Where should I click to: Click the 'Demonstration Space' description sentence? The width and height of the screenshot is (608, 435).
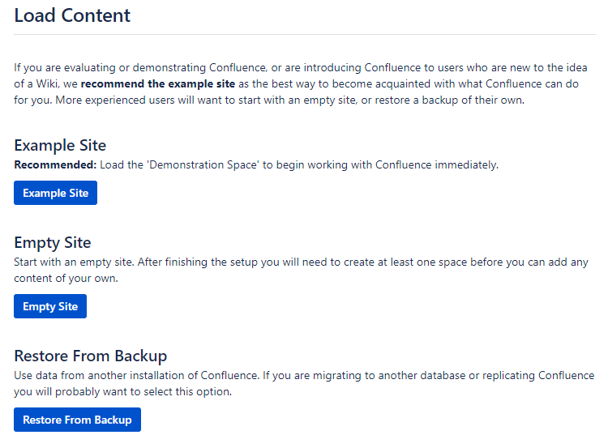coord(256,164)
